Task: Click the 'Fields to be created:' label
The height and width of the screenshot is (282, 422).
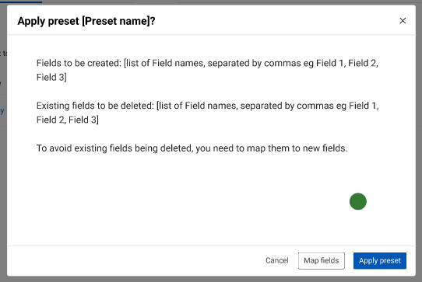Action: tap(79, 63)
